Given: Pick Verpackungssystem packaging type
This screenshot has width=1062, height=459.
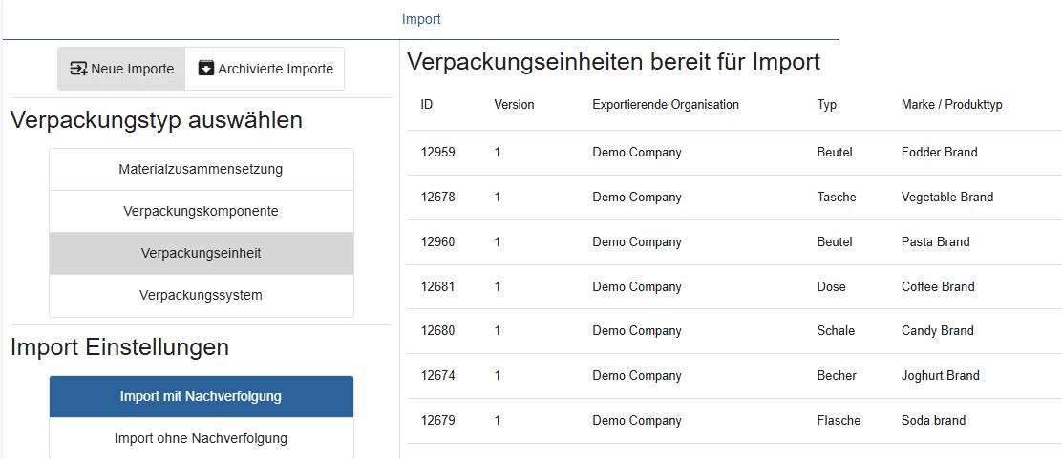Looking at the screenshot, I should coord(201,295).
